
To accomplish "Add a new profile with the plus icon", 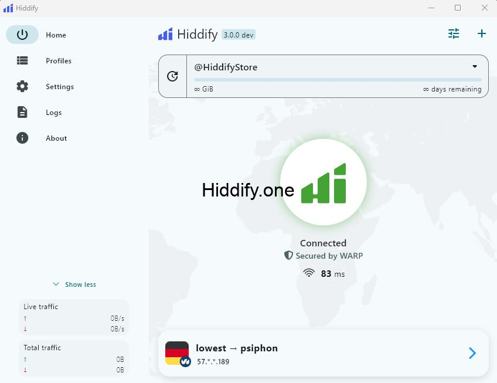I will pyautogui.click(x=482, y=33).
